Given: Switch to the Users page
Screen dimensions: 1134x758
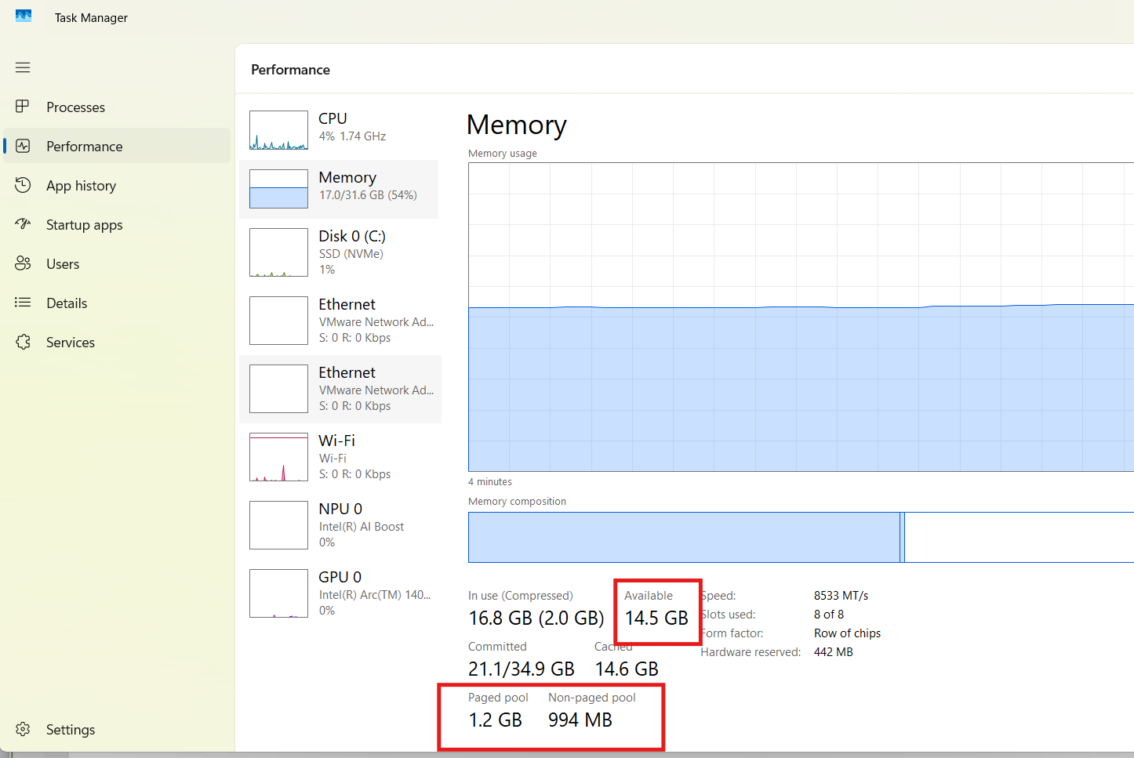Looking at the screenshot, I should point(117,263).
